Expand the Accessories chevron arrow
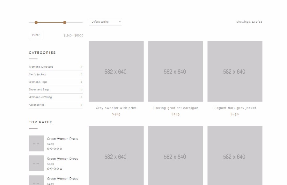Image resolution: width=287 pixels, height=185 pixels. click(x=82, y=105)
